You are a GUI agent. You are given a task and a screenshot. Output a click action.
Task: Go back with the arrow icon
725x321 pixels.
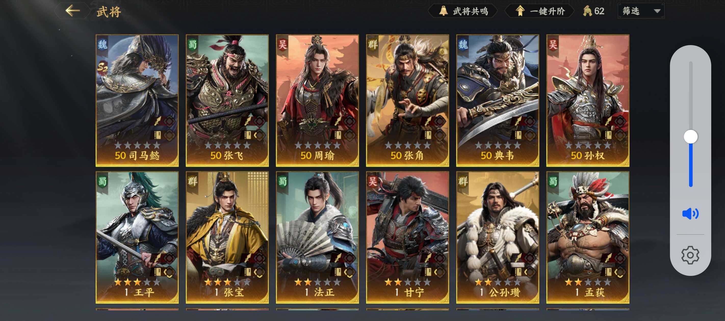click(x=72, y=11)
